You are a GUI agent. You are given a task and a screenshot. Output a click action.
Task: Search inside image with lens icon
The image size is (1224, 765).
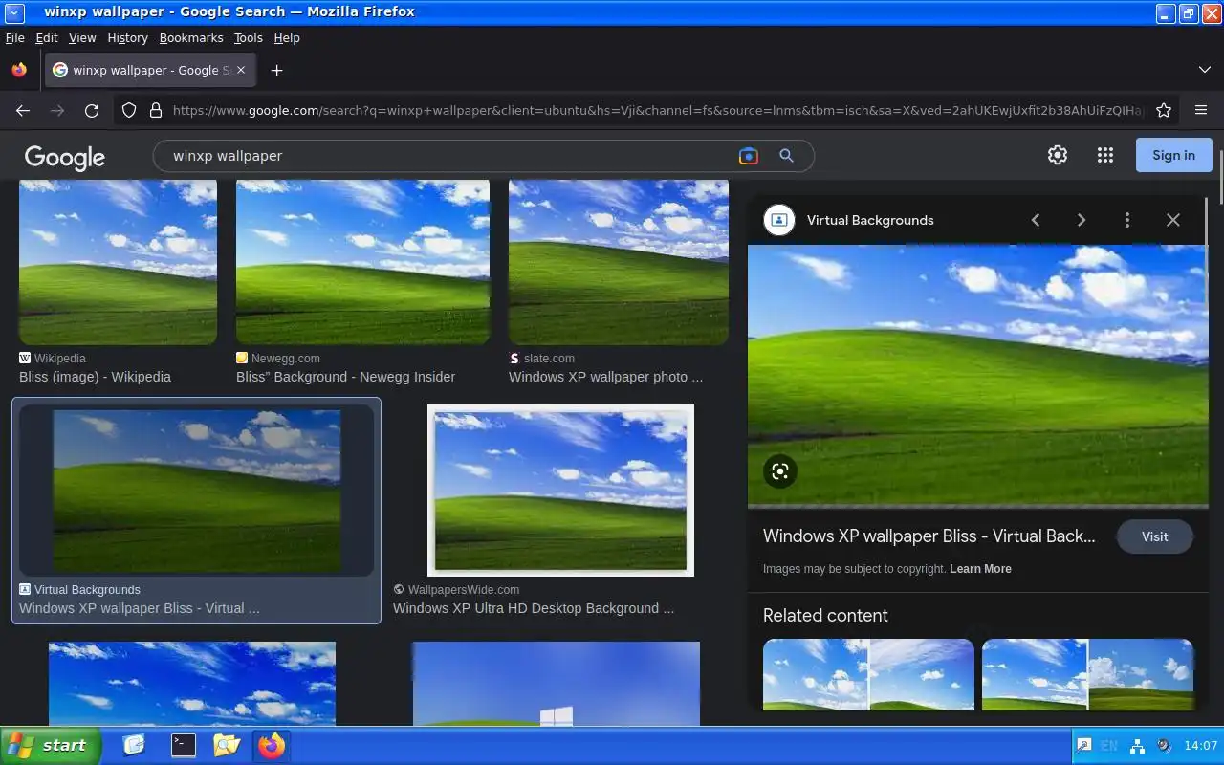[x=780, y=471]
